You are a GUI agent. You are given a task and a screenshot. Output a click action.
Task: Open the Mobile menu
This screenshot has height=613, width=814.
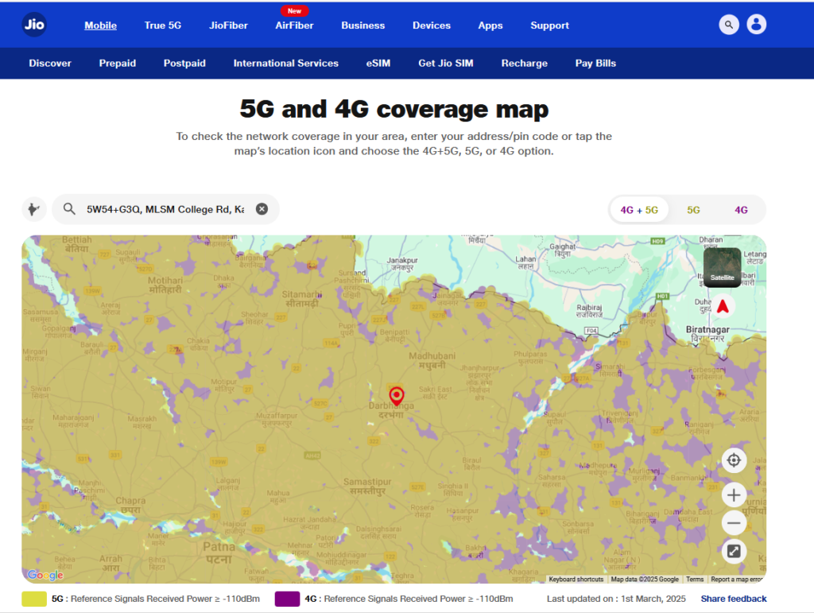101,25
